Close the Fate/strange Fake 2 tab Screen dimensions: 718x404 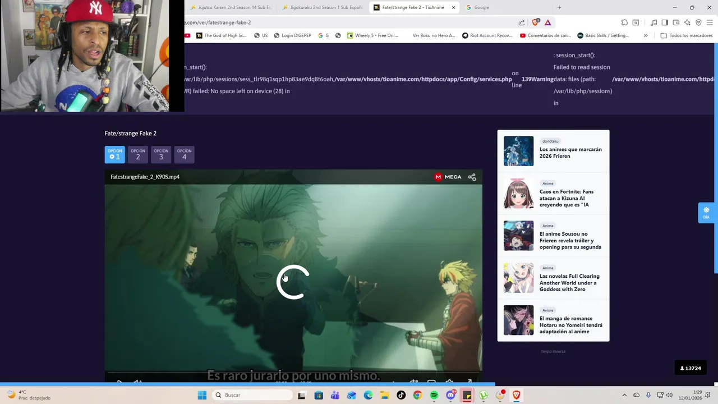pyautogui.click(x=453, y=7)
